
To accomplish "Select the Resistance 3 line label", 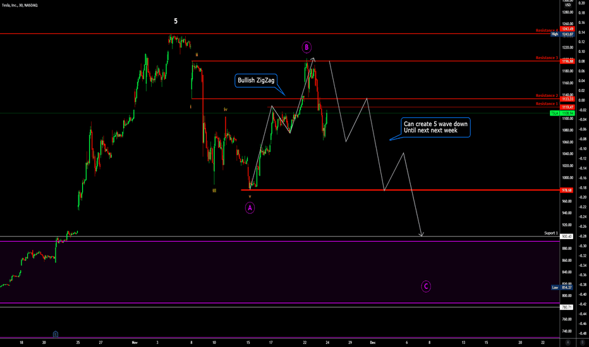I will (x=547, y=58).
